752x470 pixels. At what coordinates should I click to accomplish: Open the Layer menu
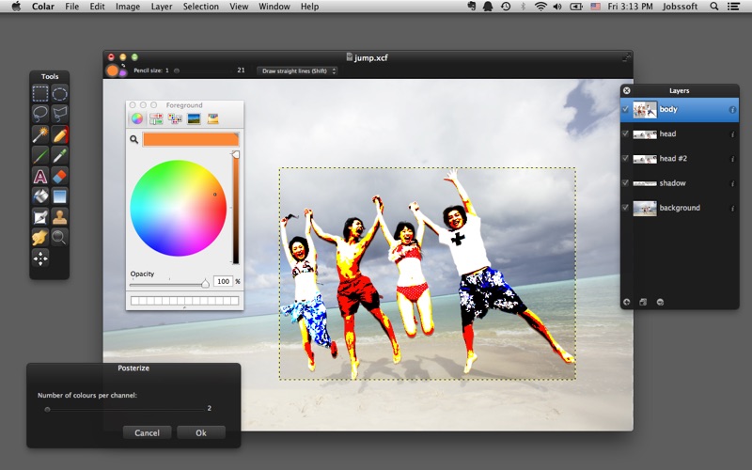(161, 7)
